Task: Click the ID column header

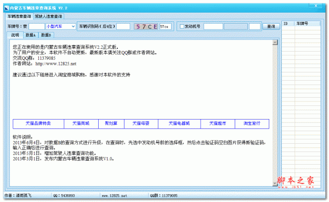Action: point(288,24)
